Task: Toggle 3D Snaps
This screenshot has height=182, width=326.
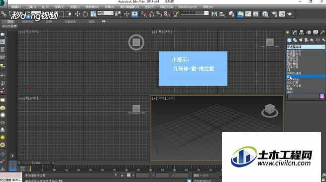Action: click(144, 14)
